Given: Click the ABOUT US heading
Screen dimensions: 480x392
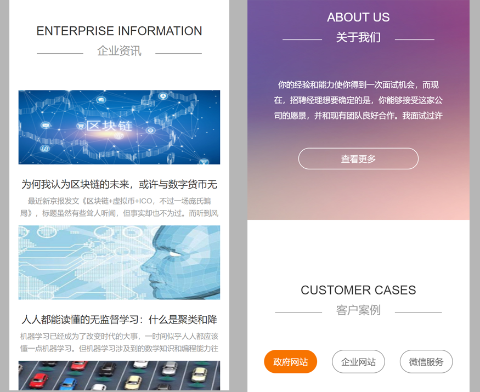Looking at the screenshot, I should coord(358,17).
